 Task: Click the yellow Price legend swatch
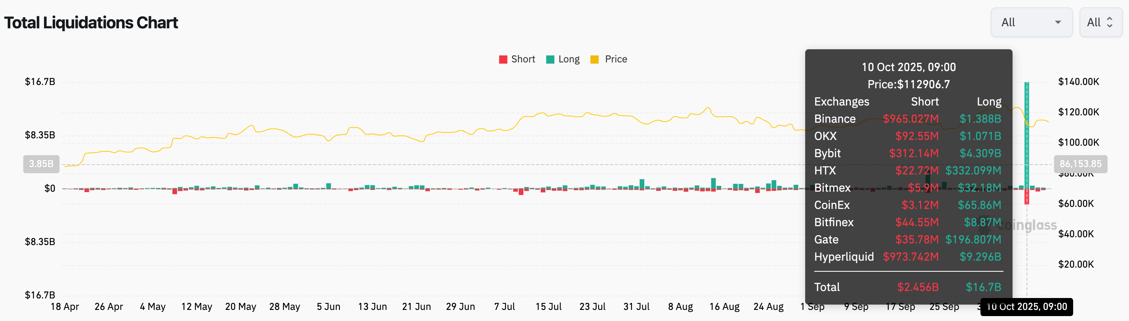pyautogui.click(x=594, y=60)
